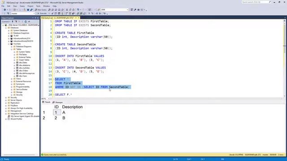Open the View menu

coord(15,6)
